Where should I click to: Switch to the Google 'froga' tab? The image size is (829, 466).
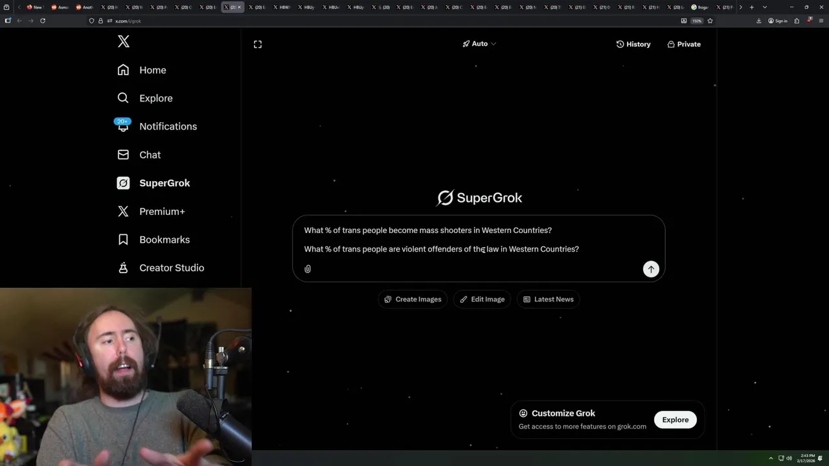pos(699,7)
